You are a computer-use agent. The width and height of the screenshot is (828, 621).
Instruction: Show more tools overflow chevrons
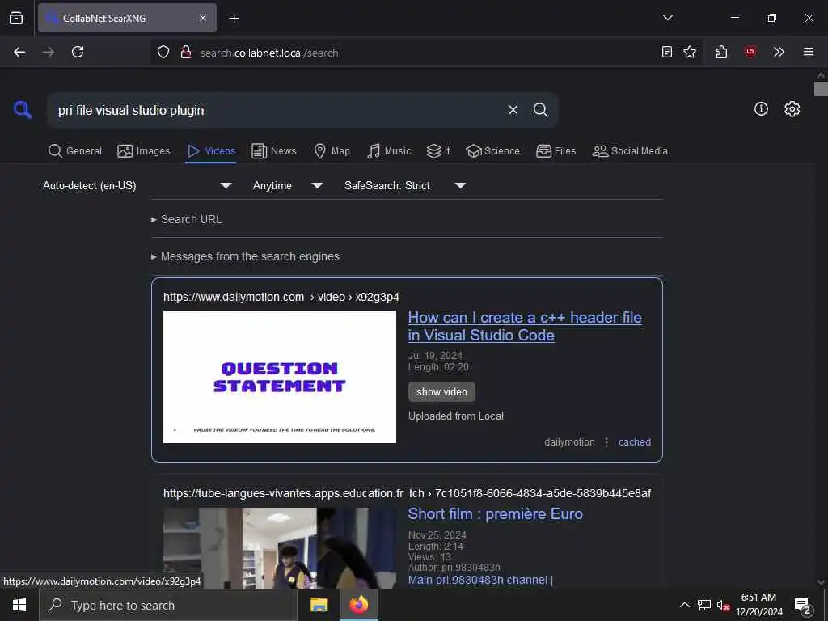click(779, 52)
